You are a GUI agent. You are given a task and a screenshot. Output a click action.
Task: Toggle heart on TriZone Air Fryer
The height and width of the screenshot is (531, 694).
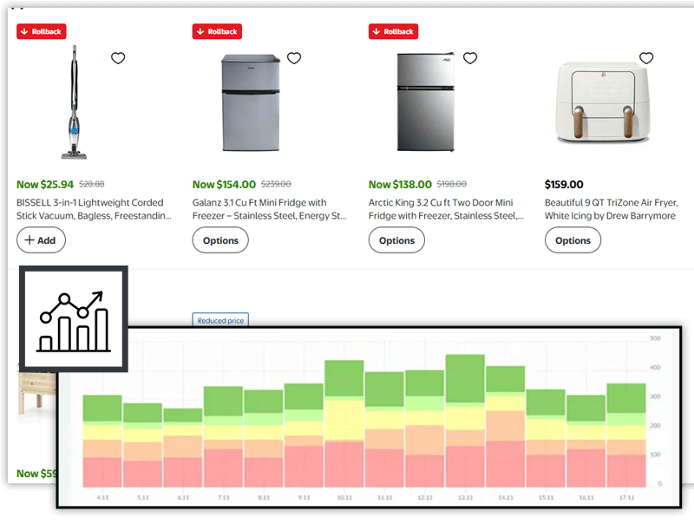tap(646, 58)
